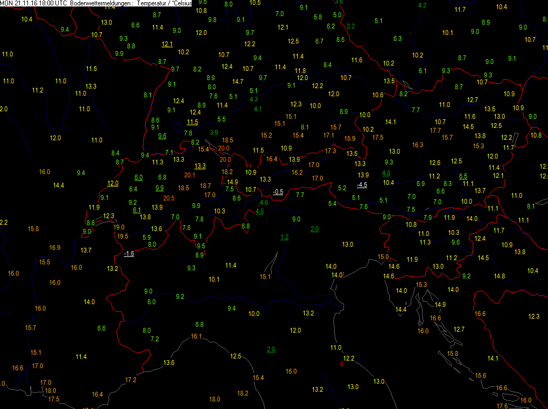548x409 pixels.
Task: Select the underlined white -4.5 reading
Action: pyautogui.click(x=362, y=185)
